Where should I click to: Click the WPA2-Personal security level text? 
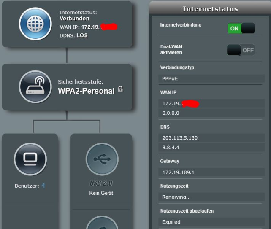pos(86,91)
